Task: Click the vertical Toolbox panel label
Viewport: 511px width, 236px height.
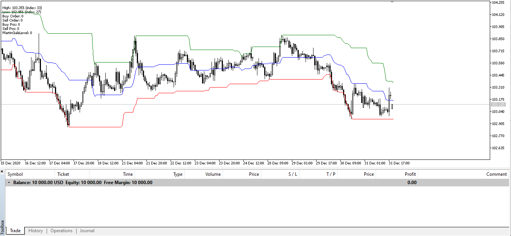Action: pos(2,227)
